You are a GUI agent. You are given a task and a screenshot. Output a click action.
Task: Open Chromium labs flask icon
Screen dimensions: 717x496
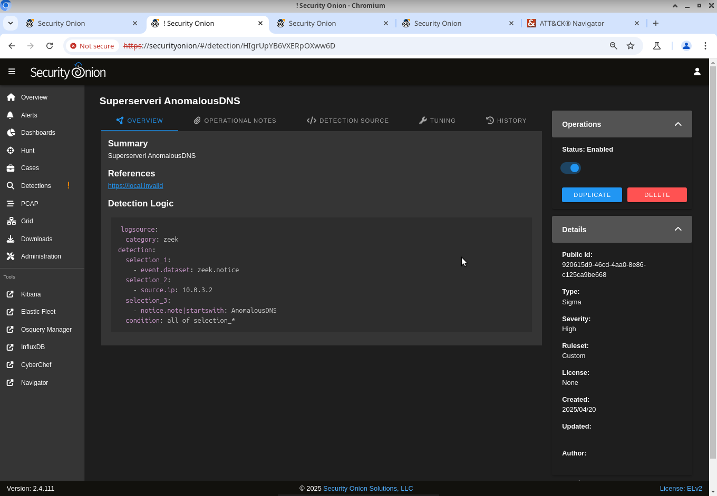(657, 46)
